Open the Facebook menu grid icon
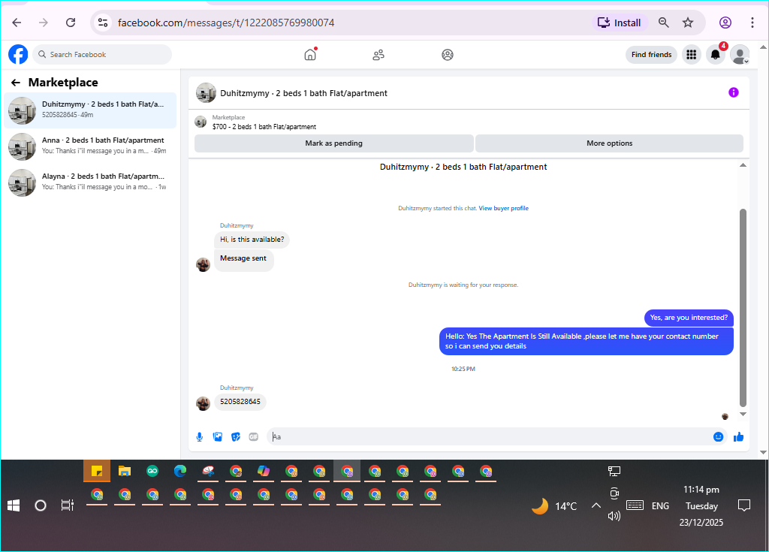Viewport: 769px width, 552px height. (692, 55)
